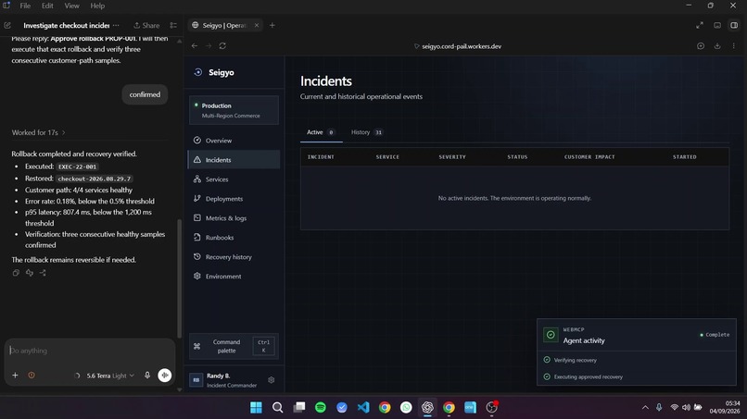Viewport: 747px width, 419px height.
Task: Click the seigyo.cord-pail.workers.dev address bar
Action: click(458, 46)
